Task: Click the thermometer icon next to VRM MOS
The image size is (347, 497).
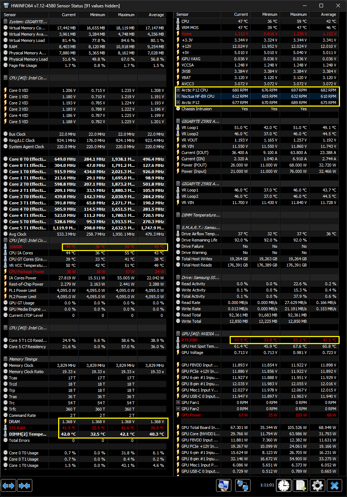Action: click(x=178, y=28)
